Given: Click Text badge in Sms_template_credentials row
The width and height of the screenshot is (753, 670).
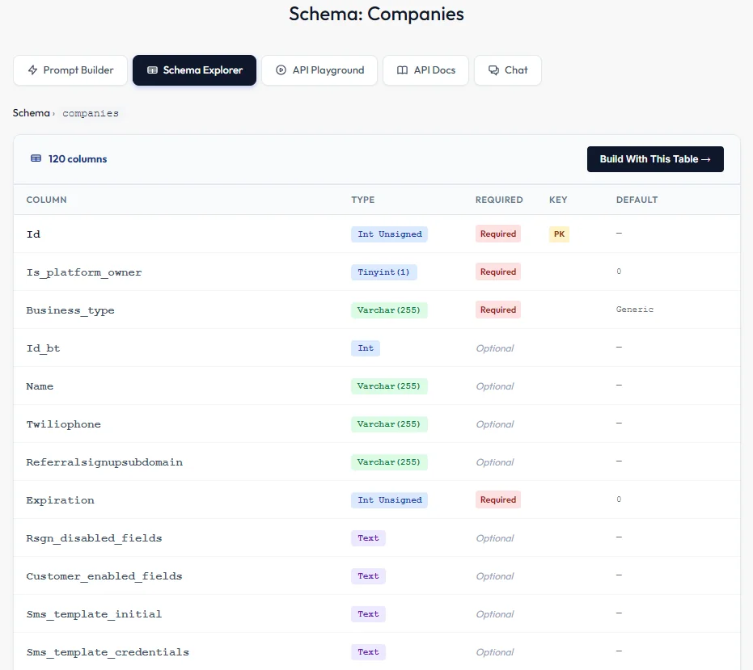Looking at the screenshot, I should pyautogui.click(x=368, y=651).
